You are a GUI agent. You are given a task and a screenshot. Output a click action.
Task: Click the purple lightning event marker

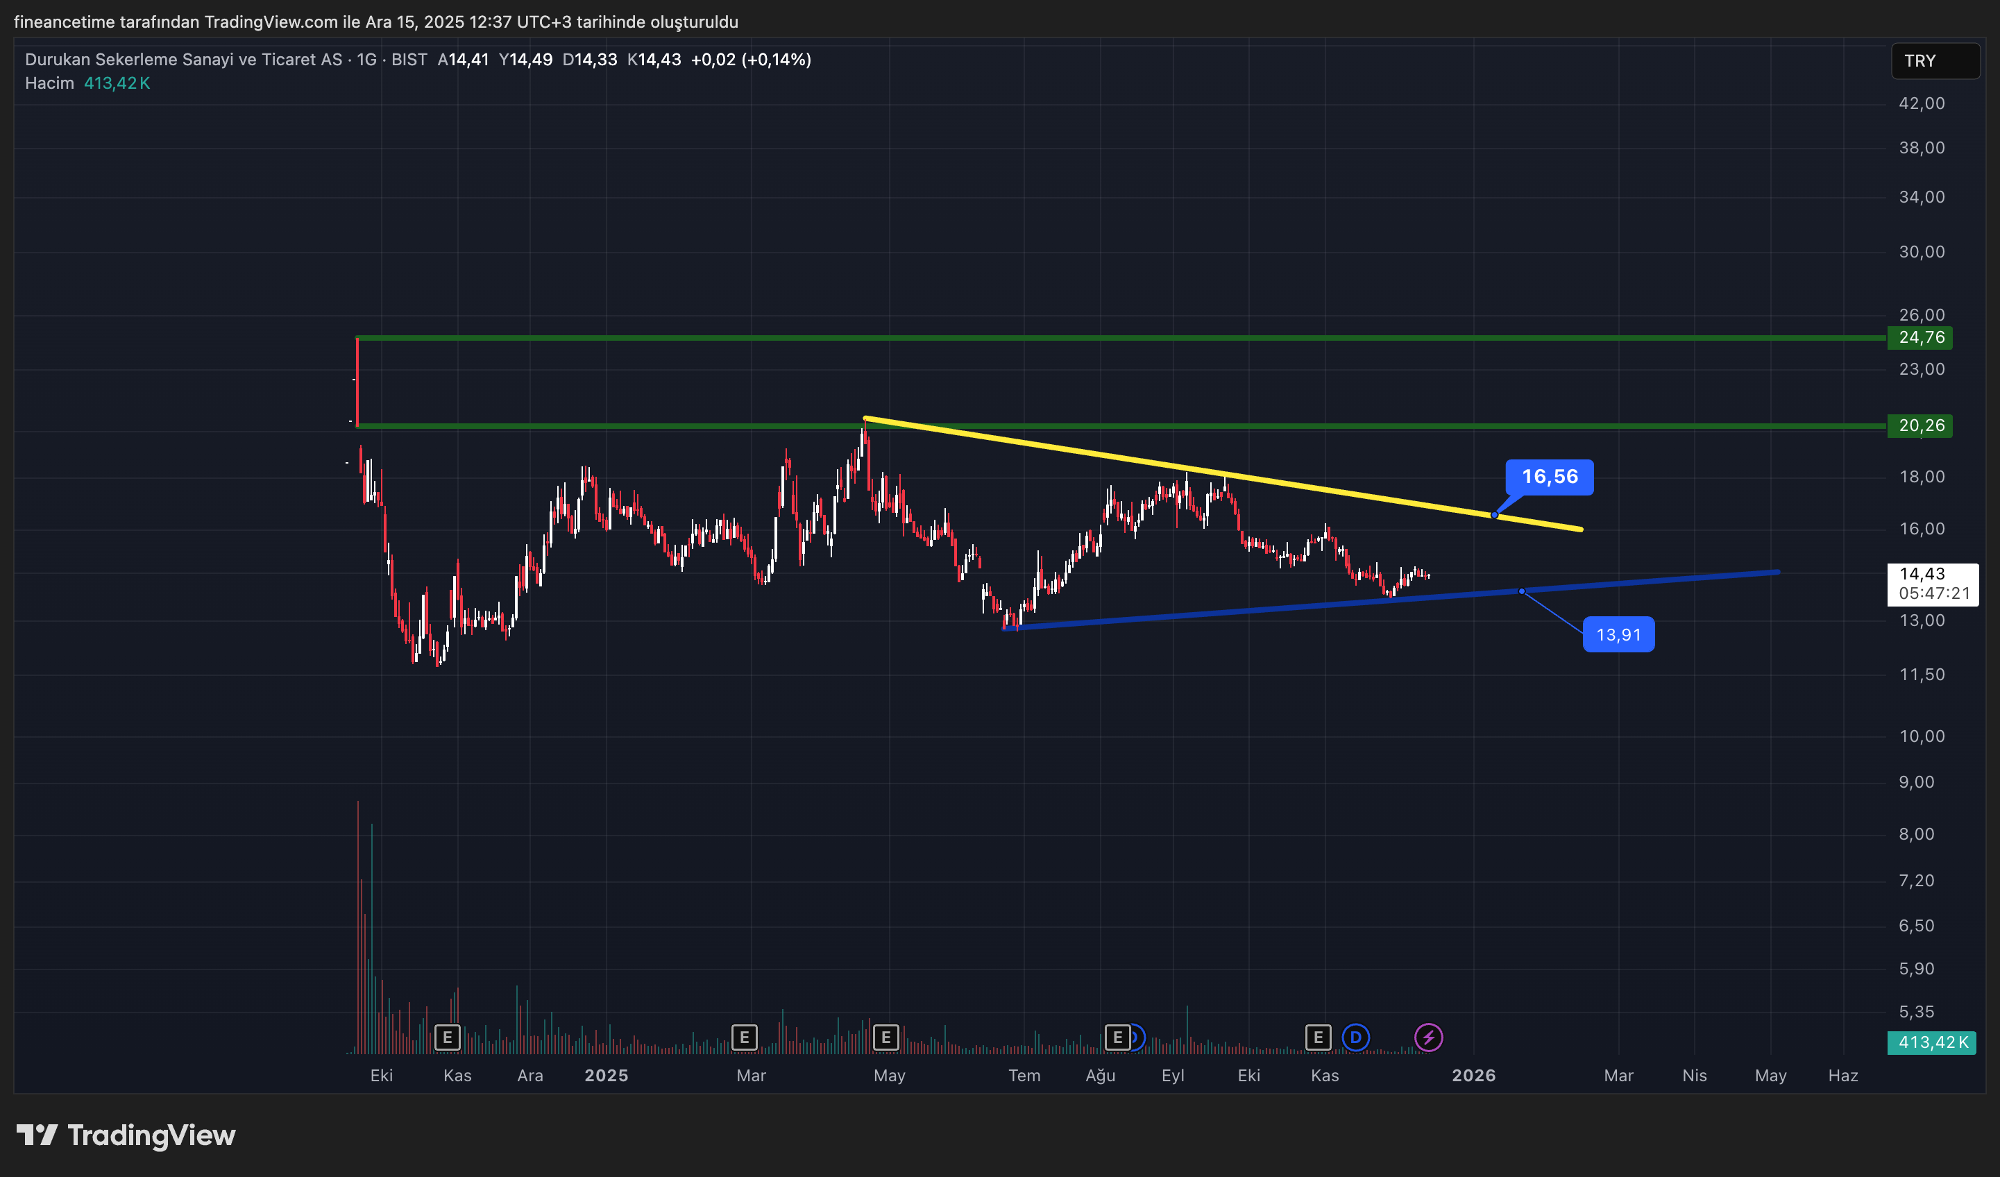click(x=1429, y=1037)
